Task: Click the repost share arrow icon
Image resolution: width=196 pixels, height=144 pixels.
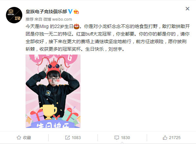Action: (67, 137)
